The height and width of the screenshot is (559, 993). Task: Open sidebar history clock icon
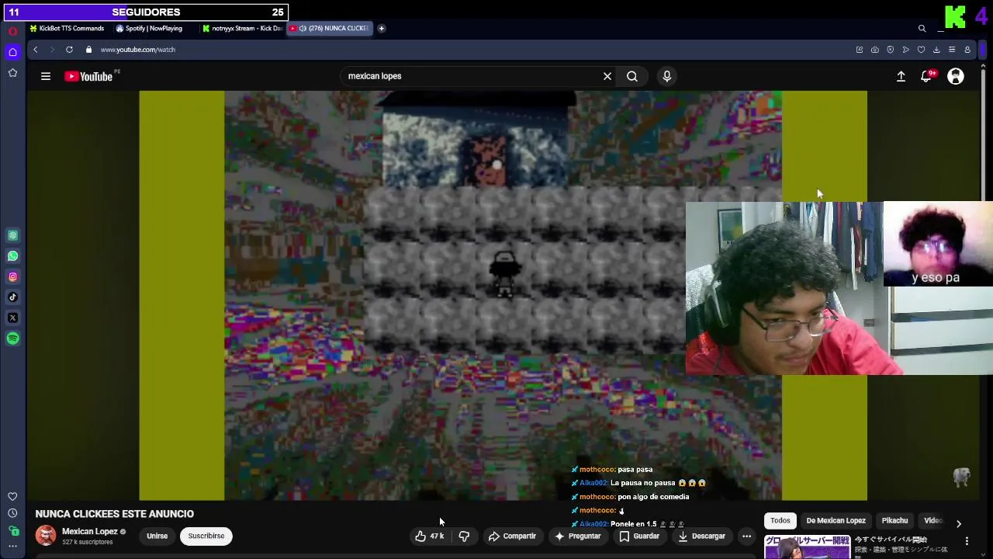(12, 513)
